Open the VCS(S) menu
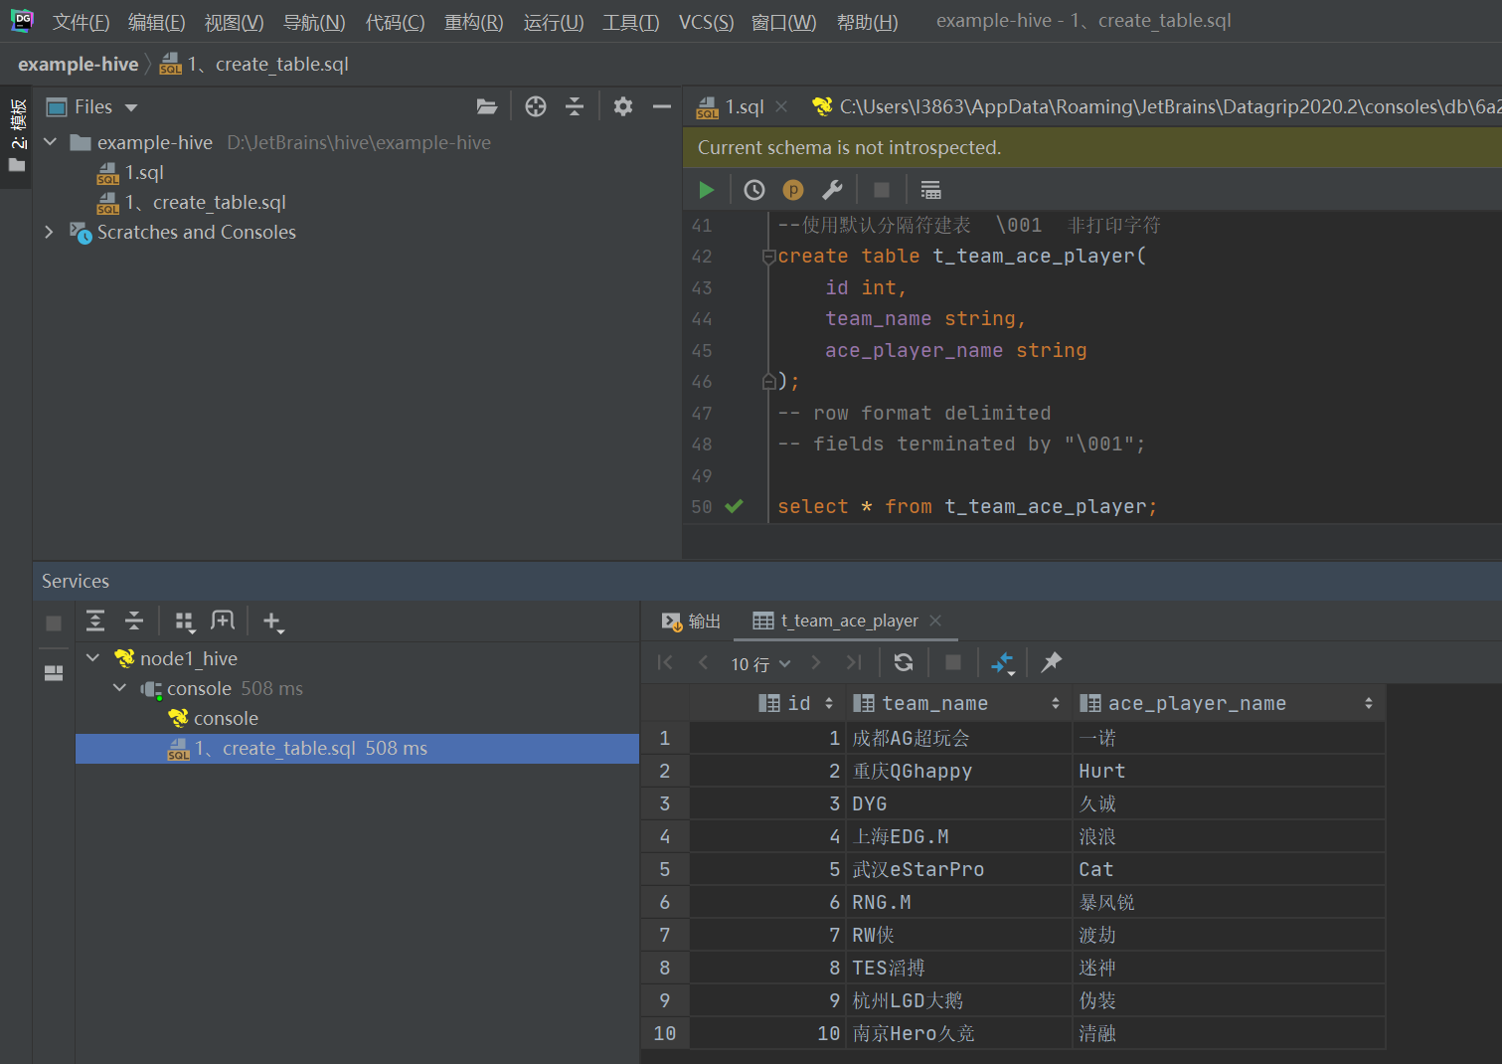Image resolution: width=1502 pixels, height=1064 pixels. [x=706, y=22]
